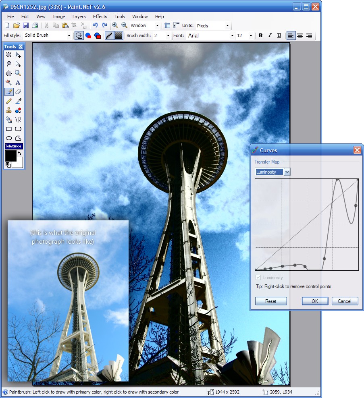
Task: Click the Save icon in toolbar
Action: pyautogui.click(x=26, y=25)
